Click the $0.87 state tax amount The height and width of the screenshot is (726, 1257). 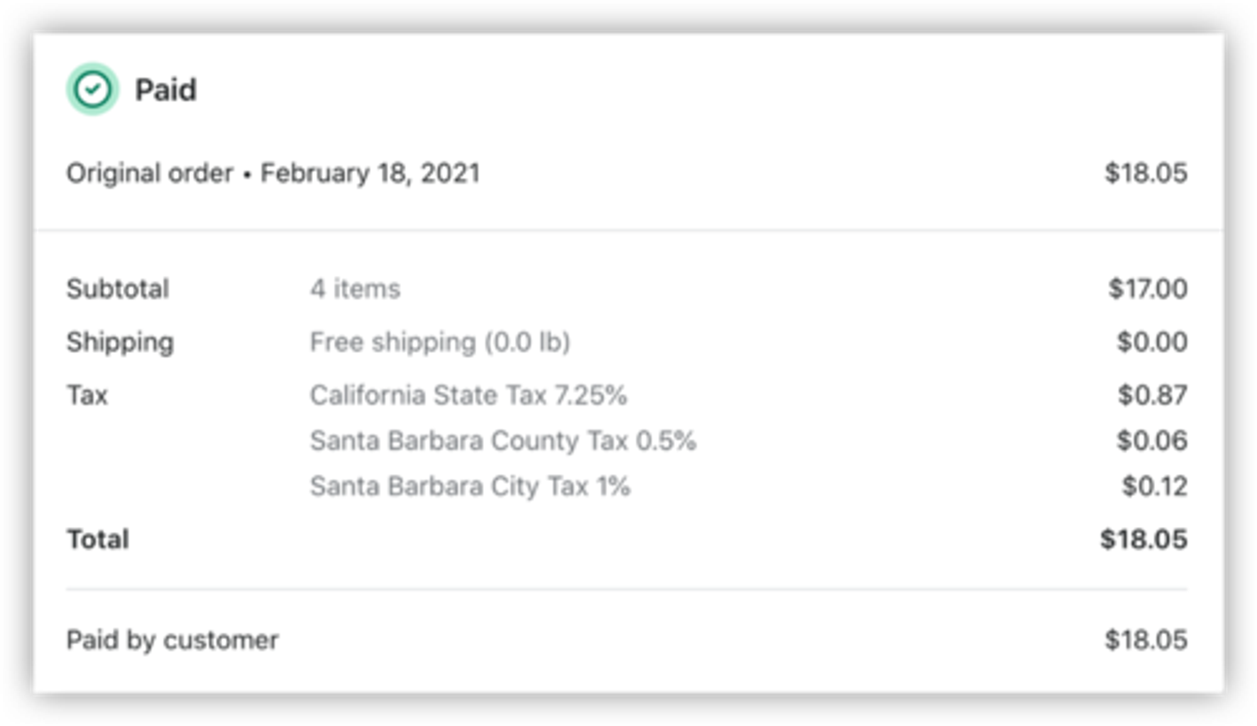[x=1152, y=396]
